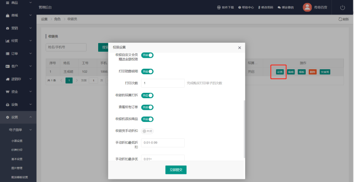The height and width of the screenshot is (182, 354).
Task: Click the page jump number input
Action: 94,80
